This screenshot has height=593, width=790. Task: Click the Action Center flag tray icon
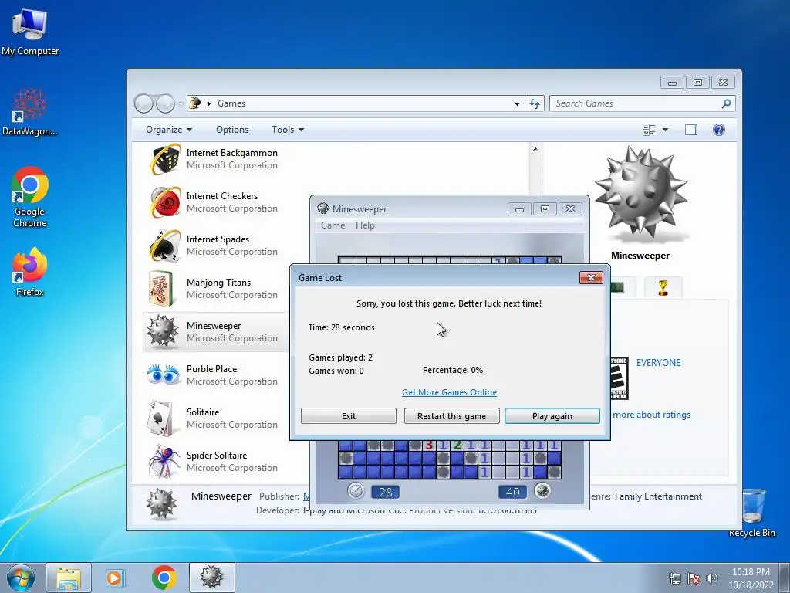click(694, 578)
